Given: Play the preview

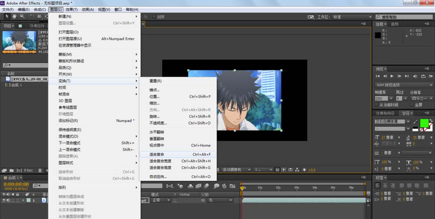Looking at the screenshot, I should (x=392, y=76).
